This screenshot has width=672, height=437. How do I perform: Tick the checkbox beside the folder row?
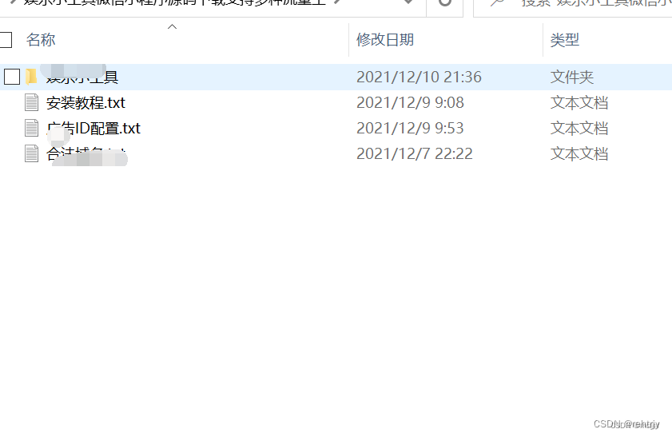(11, 77)
